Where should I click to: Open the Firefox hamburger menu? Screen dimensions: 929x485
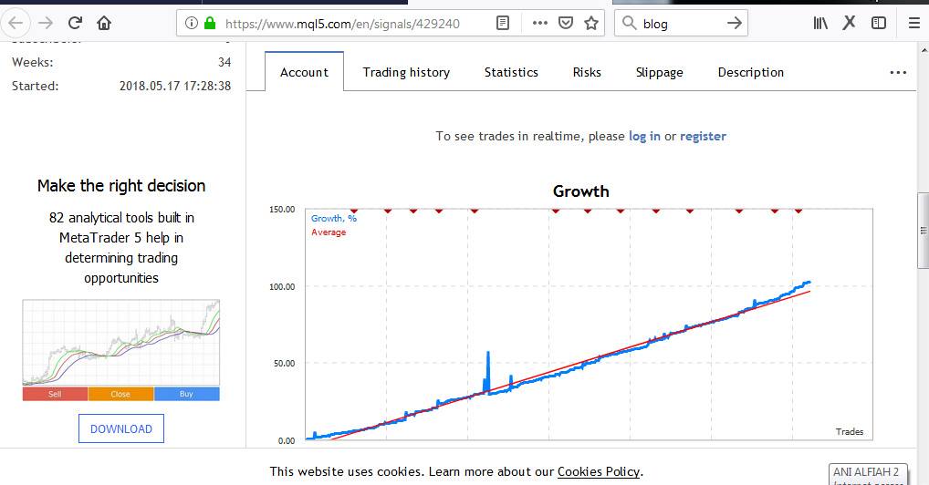point(914,23)
